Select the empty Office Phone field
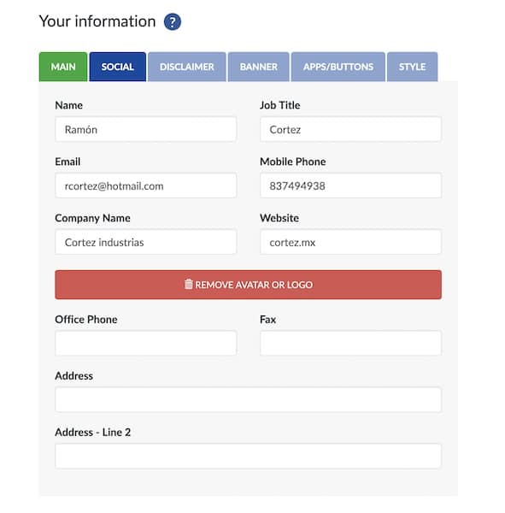Image resolution: width=505 pixels, height=513 pixels. pyautogui.click(x=145, y=343)
